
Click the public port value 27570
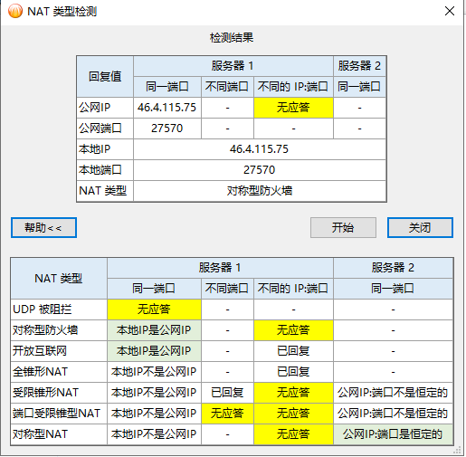coord(167,129)
